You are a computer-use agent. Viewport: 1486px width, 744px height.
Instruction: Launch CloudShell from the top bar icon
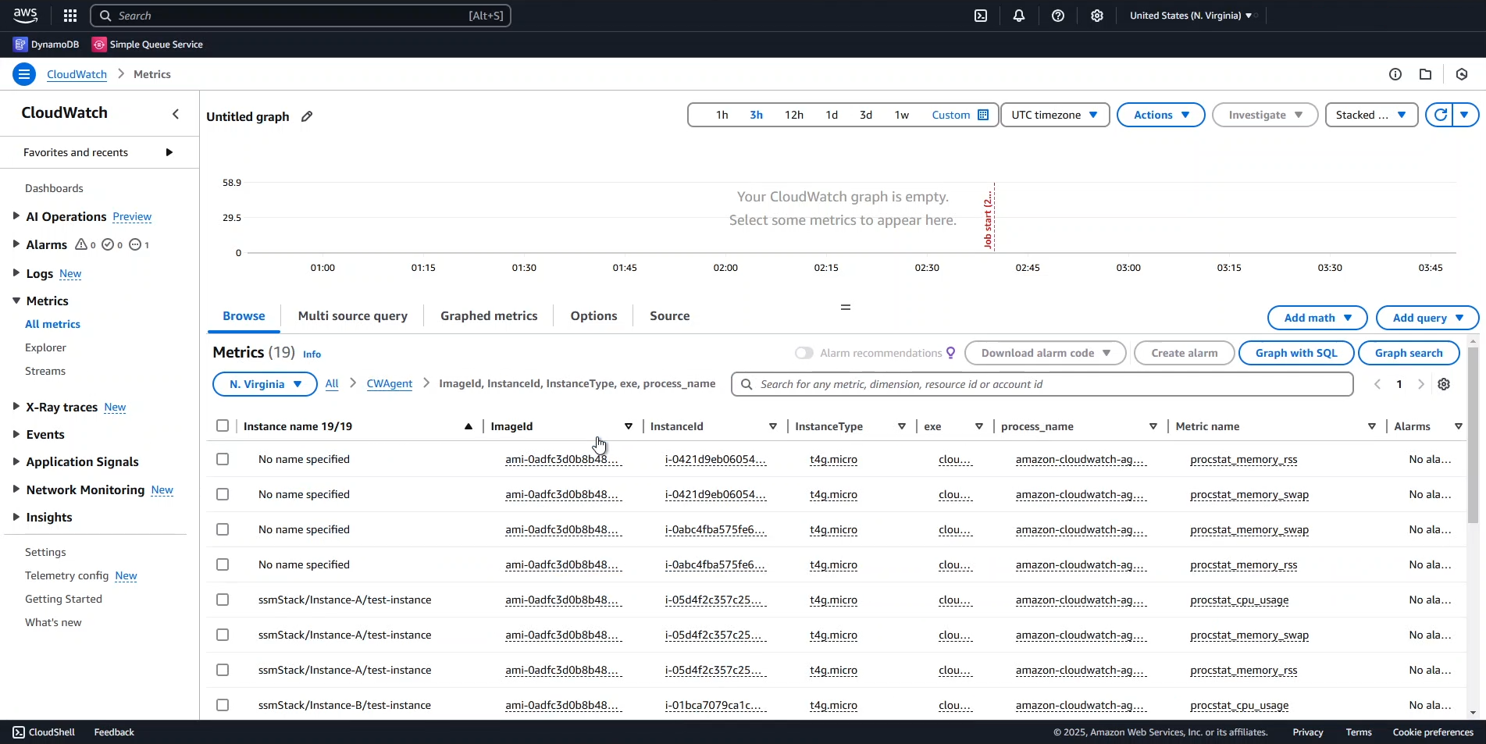click(981, 16)
